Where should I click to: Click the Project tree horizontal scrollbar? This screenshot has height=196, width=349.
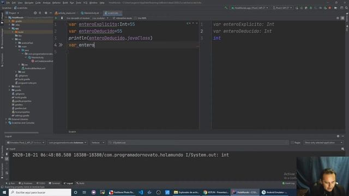[21, 133]
